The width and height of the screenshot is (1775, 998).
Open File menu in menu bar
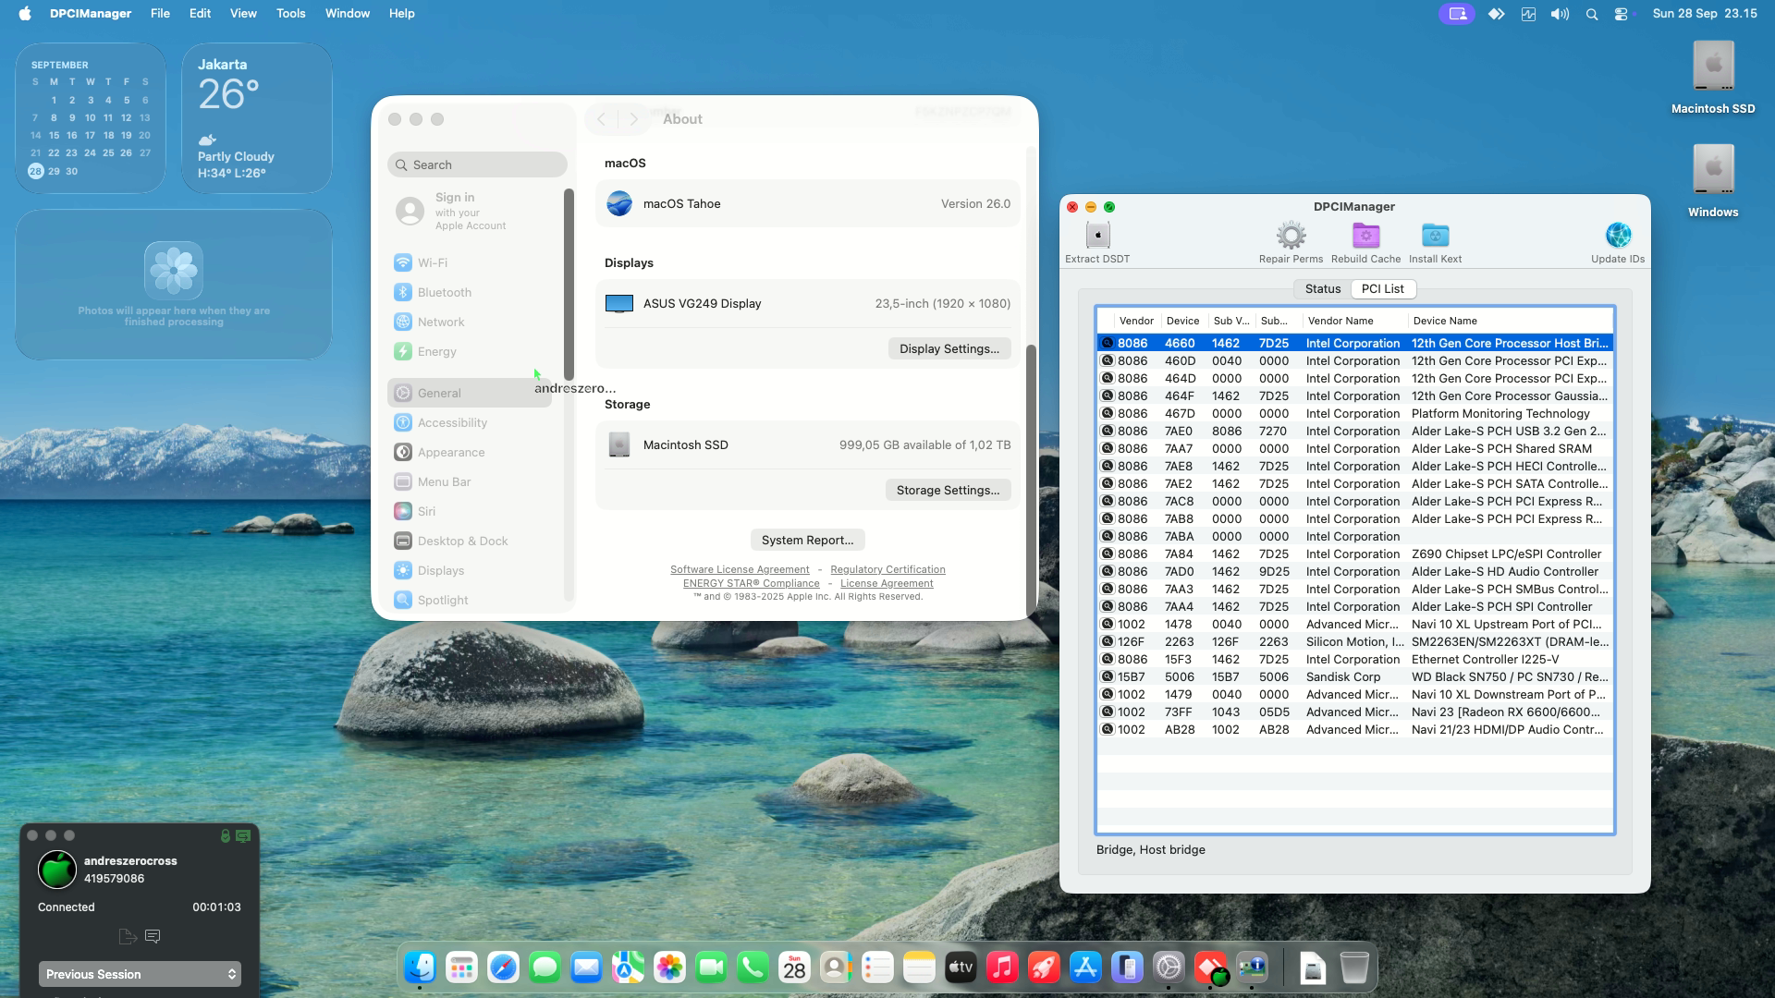click(160, 13)
